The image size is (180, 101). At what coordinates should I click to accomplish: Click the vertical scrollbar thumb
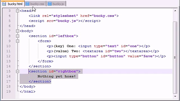(175, 57)
